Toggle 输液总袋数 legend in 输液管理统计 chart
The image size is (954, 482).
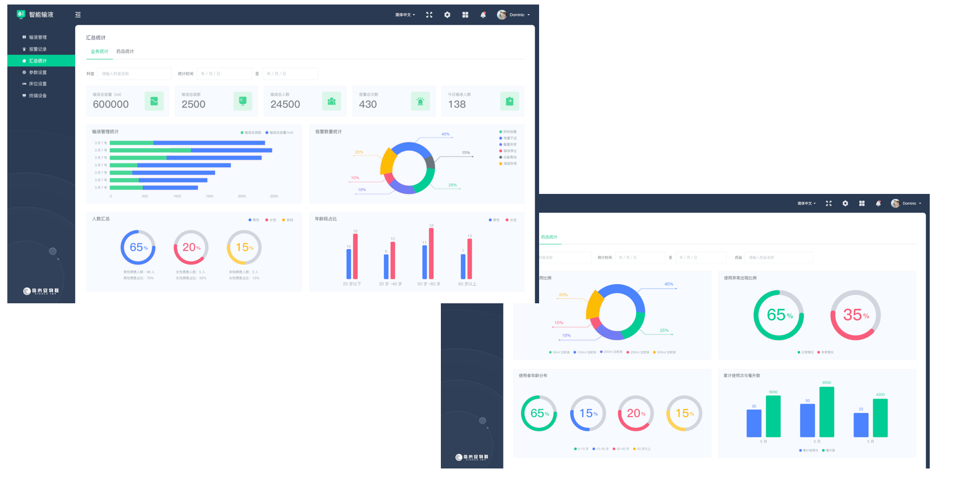click(251, 132)
